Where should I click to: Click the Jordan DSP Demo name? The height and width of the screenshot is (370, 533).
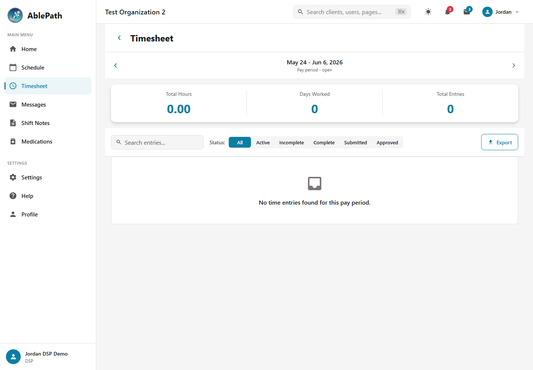[x=46, y=354]
